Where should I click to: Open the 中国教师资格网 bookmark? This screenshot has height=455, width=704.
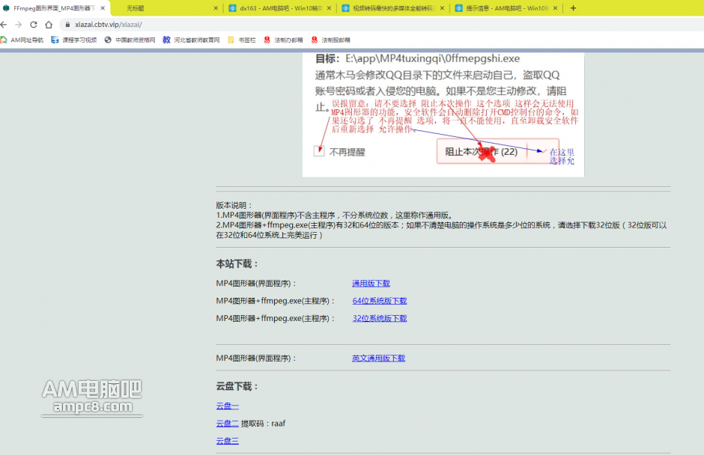pos(130,40)
